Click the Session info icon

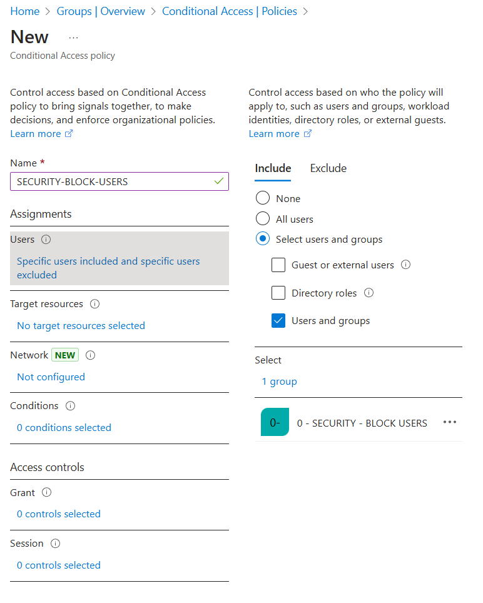[56, 544]
